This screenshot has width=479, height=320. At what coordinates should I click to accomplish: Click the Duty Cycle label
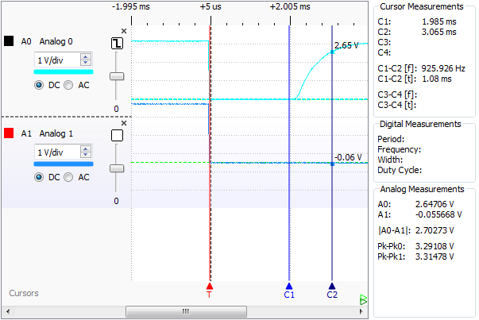400,170
